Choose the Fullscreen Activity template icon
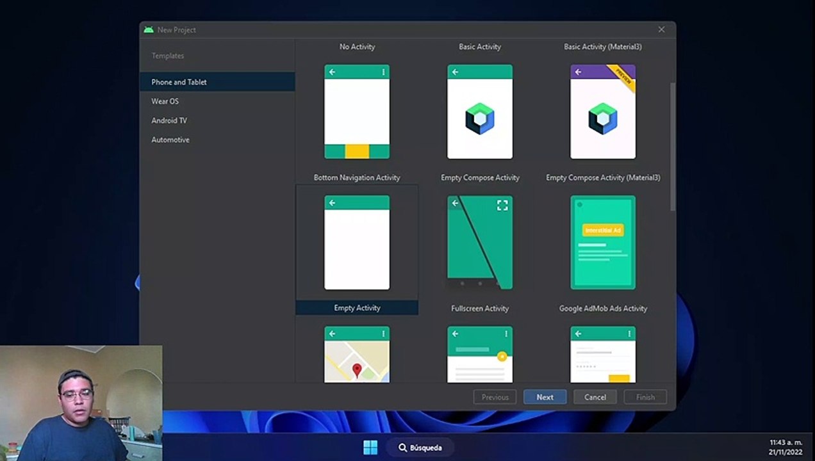Image resolution: width=815 pixels, height=461 pixels. tap(480, 243)
